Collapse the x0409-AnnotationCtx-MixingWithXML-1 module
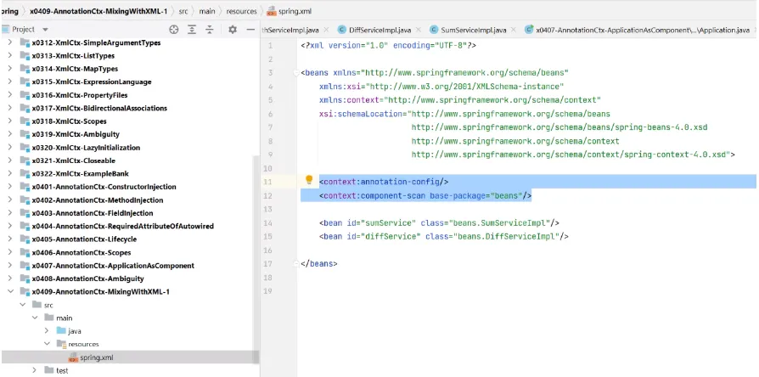Viewport: 759px width, 377px height. point(9,292)
